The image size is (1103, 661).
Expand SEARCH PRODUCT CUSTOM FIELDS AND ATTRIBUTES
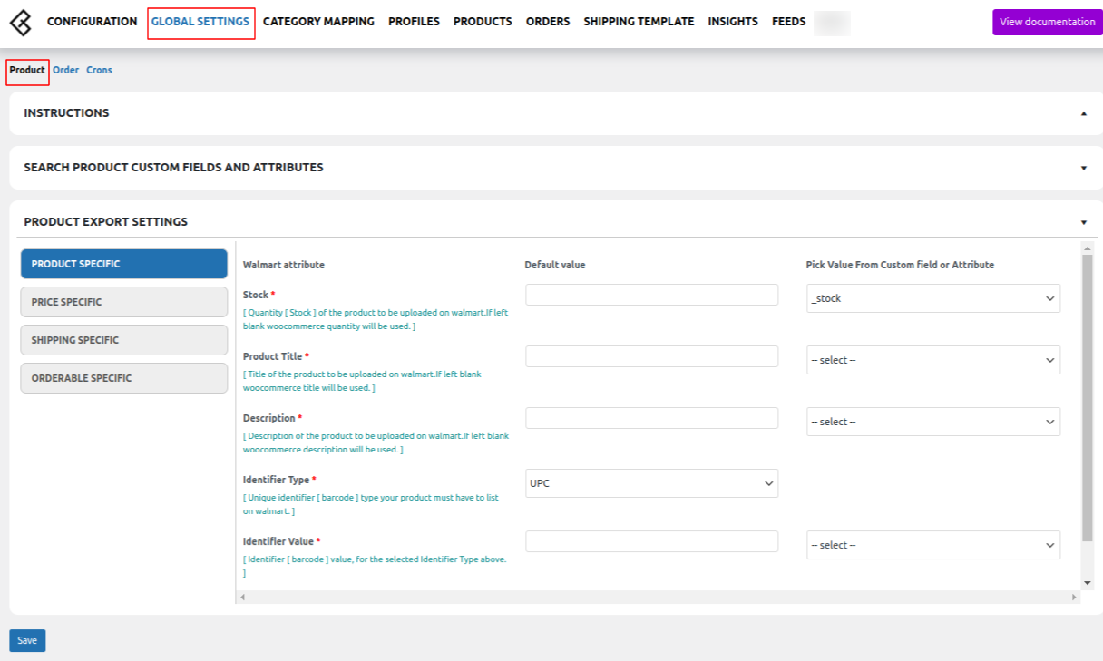coord(1082,167)
